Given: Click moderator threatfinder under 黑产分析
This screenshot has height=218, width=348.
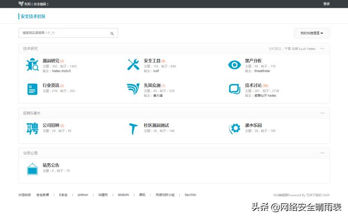Looking at the screenshot, I should [262, 71].
